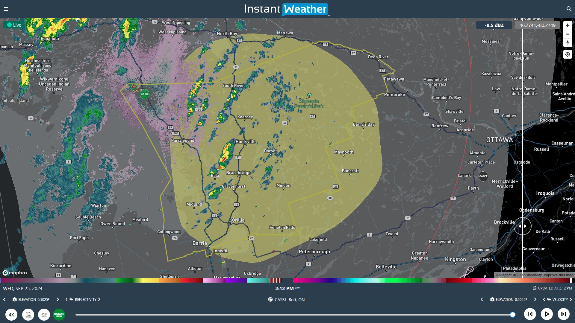Click the Mapbox logo
The height and width of the screenshot is (323, 575).
click(15, 273)
